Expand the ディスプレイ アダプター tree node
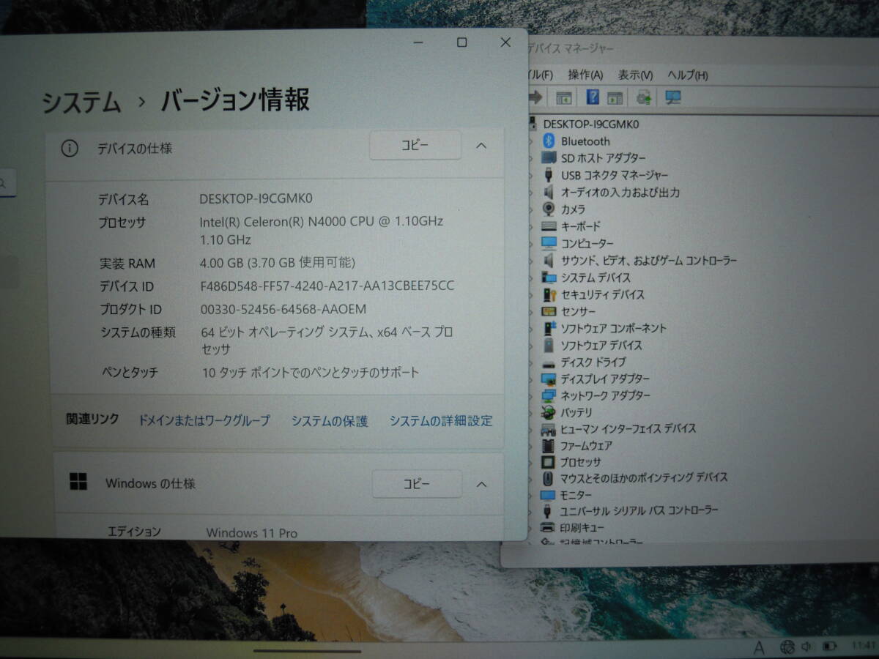Image resolution: width=879 pixels, height=659 pixels. click(532, 379)
